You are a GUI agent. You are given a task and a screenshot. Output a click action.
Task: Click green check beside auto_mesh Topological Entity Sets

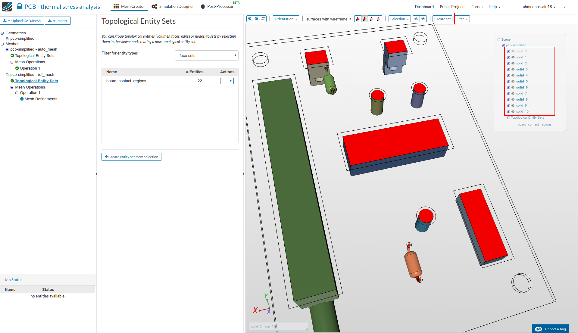[x=12, y=56]
